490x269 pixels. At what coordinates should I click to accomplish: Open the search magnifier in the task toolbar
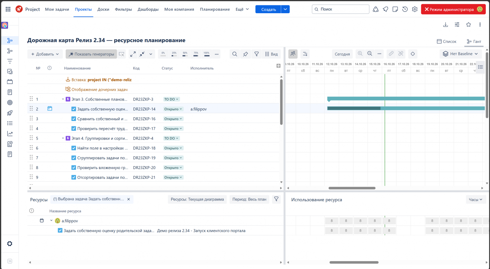235,54
